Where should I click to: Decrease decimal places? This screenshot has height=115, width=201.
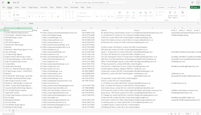[112, 16]
